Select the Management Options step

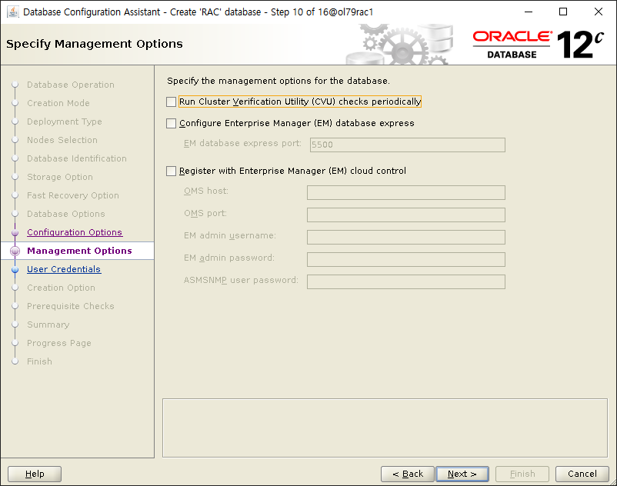(x=79, y=251)
